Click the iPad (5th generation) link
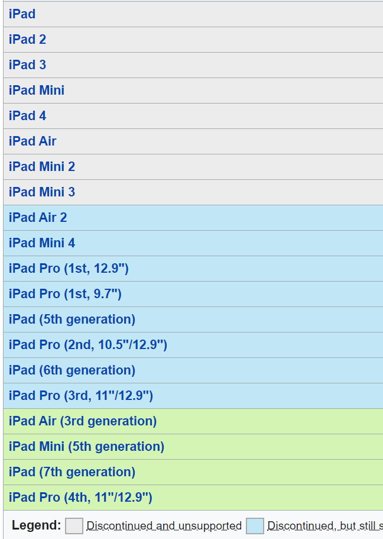Image resolution: width=383 pixels, height=539 pixels. click(72, 319)
